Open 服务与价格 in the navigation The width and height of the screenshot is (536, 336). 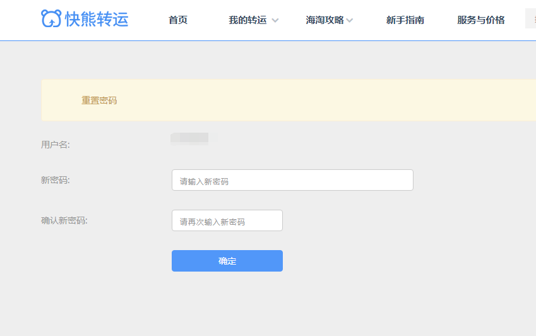tap(480, 20)
